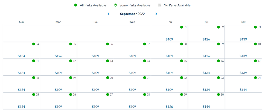The width and height of the screenshot is (268, 112).
Task: Choose the $134 price on September 25
Action: pos(21,107)
